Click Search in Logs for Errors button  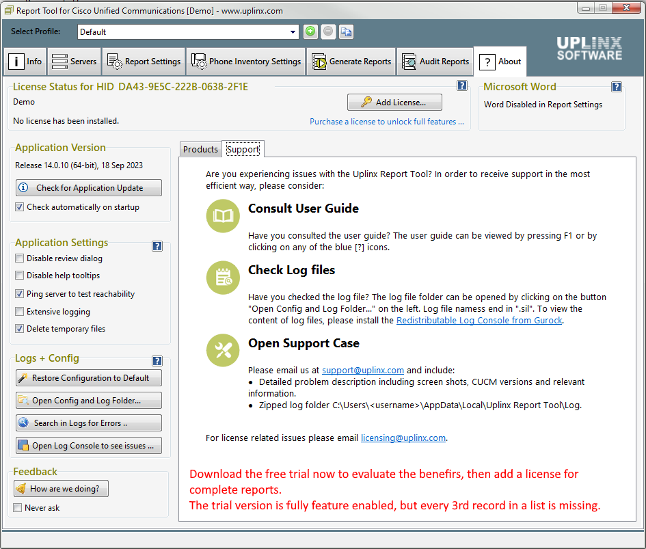[x=89, y=423]
